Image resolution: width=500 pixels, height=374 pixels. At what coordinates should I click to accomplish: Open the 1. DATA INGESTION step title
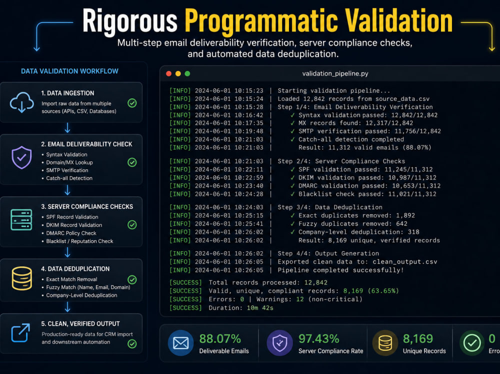tap(67, 93)
